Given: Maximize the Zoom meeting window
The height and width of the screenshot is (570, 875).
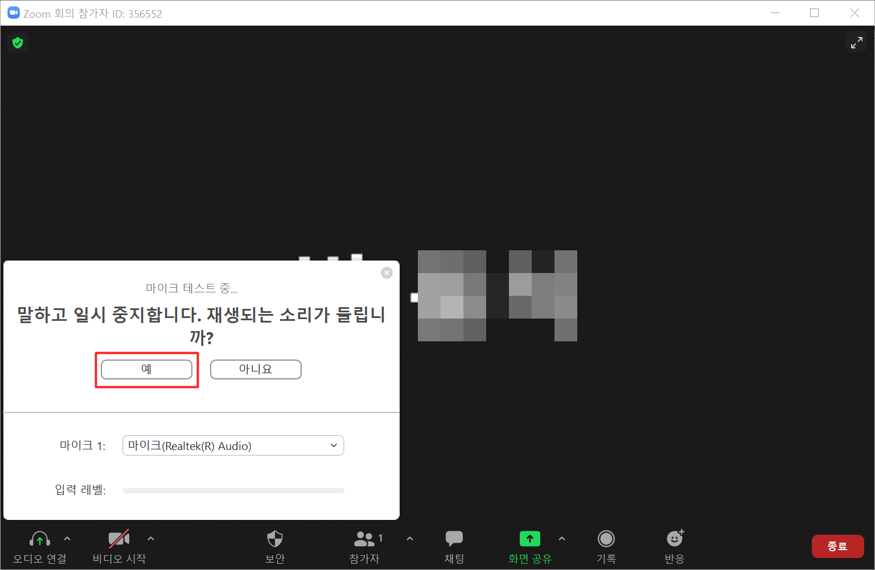Looking at the screenshot, I should (x=815, y=13).
